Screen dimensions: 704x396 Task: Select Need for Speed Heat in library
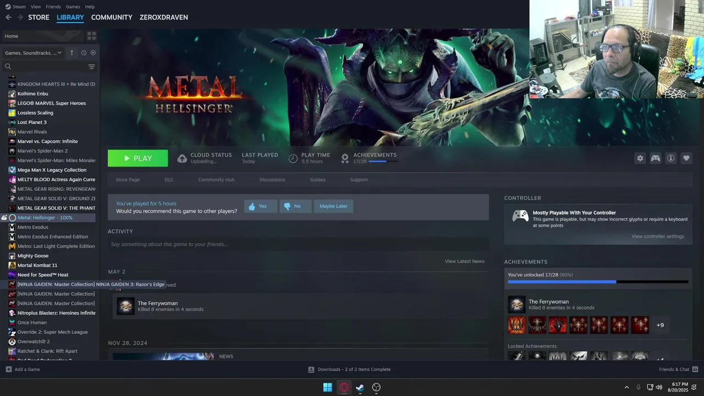click(42, 275)
